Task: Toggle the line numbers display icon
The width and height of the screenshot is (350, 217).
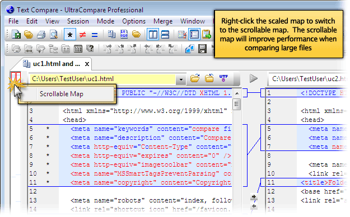Action: pyautogui.click(x=194, y=35)
